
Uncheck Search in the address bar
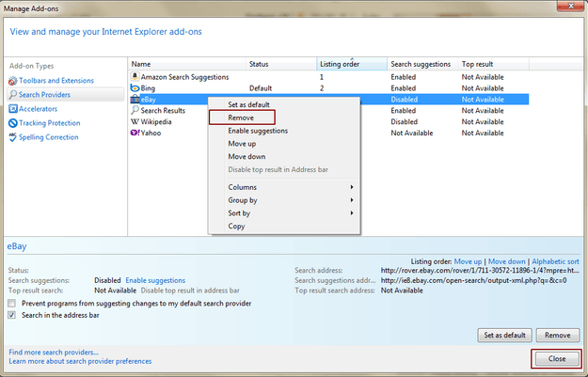(x=12, y=315)
